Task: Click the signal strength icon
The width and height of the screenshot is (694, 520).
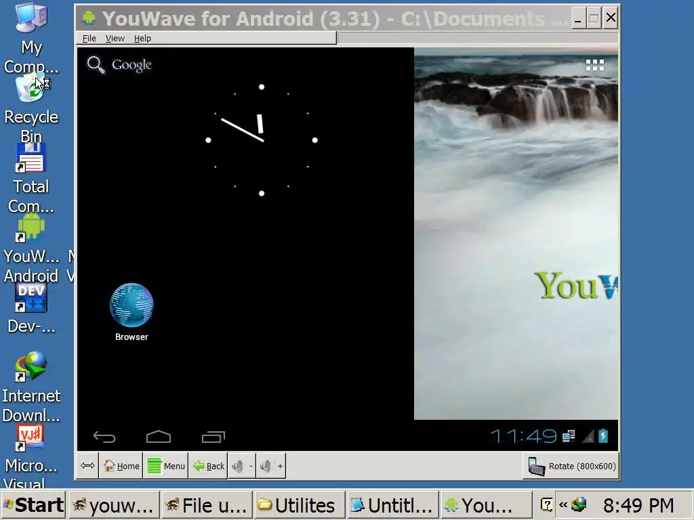Action: (x=588, y=437)
